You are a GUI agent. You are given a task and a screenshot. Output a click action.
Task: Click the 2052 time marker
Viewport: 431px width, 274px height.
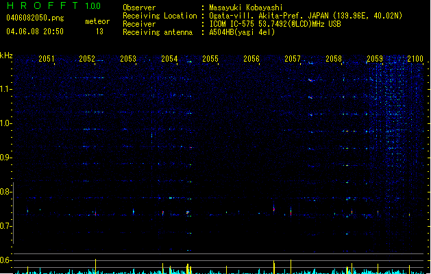[x=87, y=58]
